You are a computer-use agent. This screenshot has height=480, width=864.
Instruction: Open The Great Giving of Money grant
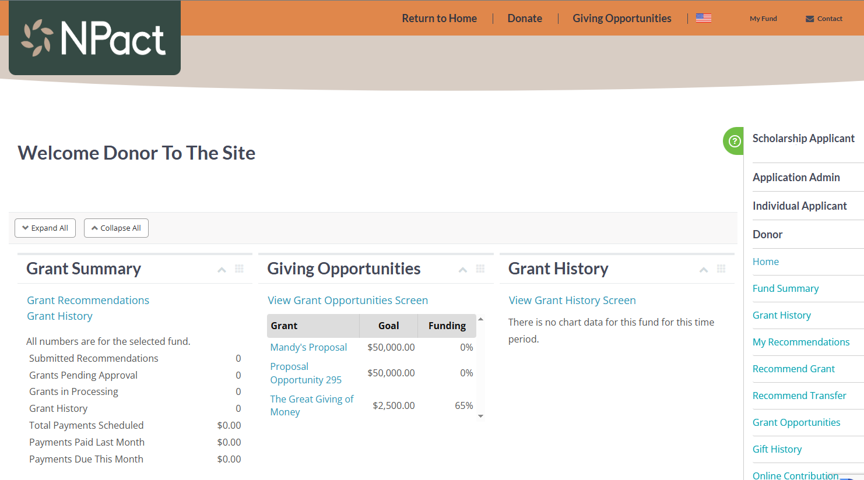point(312,405)
